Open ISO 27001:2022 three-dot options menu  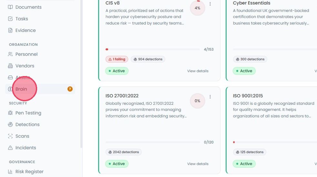210,97
